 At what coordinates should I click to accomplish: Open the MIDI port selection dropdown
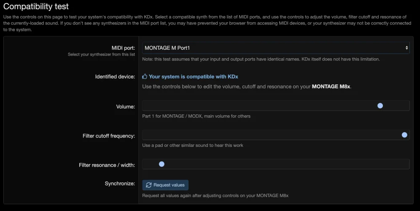pyautogui.click(x=275, y=48)
